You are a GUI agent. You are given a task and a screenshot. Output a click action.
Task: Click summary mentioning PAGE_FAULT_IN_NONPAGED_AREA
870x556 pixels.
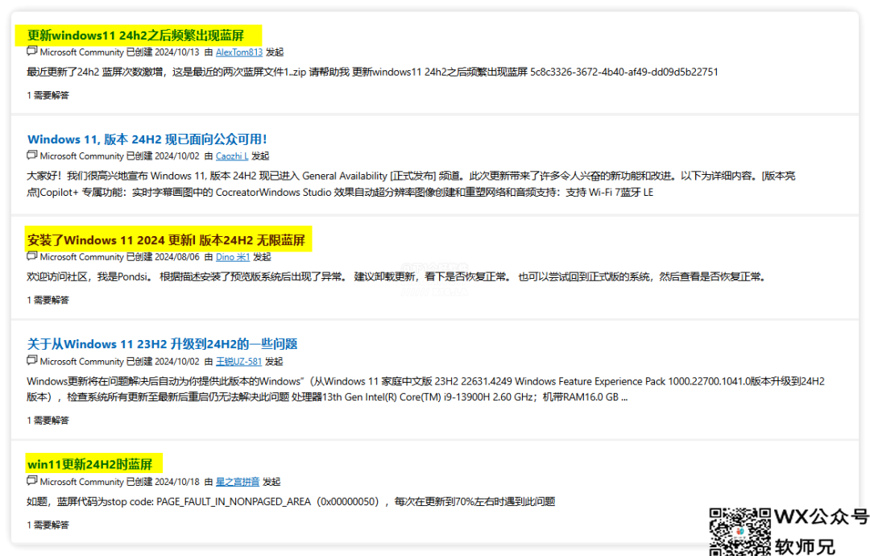point(291,502)
